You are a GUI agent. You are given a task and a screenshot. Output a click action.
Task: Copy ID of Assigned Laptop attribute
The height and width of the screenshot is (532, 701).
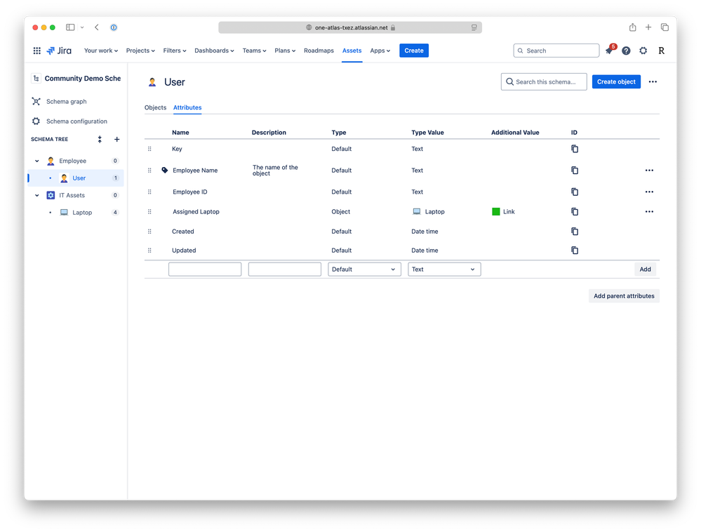pos(575,211)
